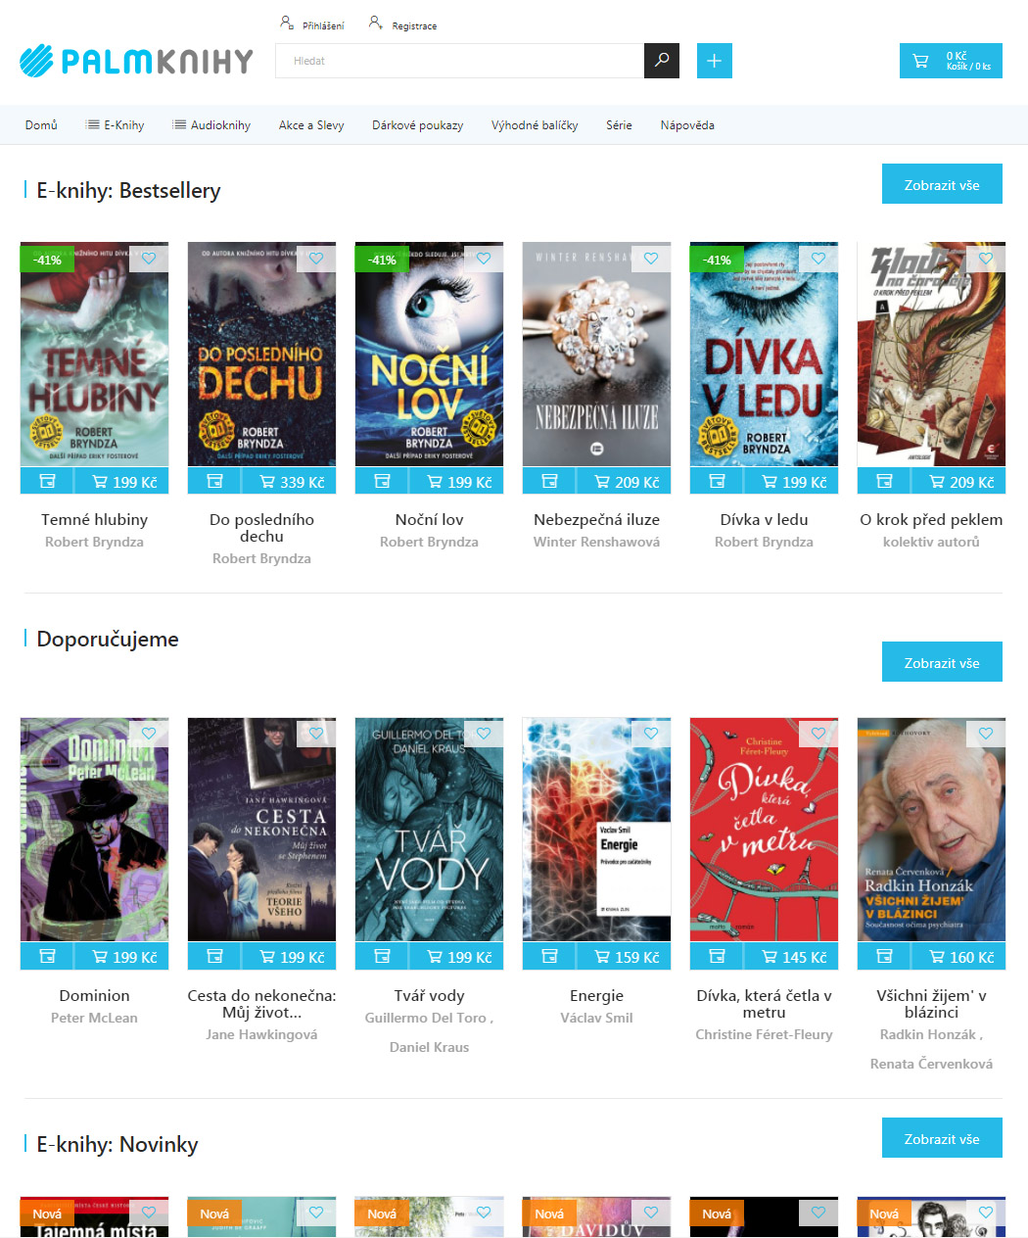This screenshot has width=1028, height=1238.
Task: Open Dárkové poukazy menu item
Action: [x=417, y=125]
